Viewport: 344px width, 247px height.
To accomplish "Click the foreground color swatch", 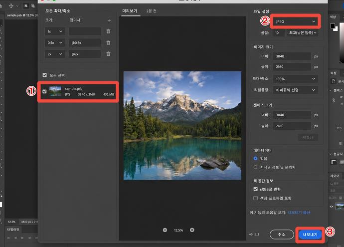I will click(x=333, y=26).
